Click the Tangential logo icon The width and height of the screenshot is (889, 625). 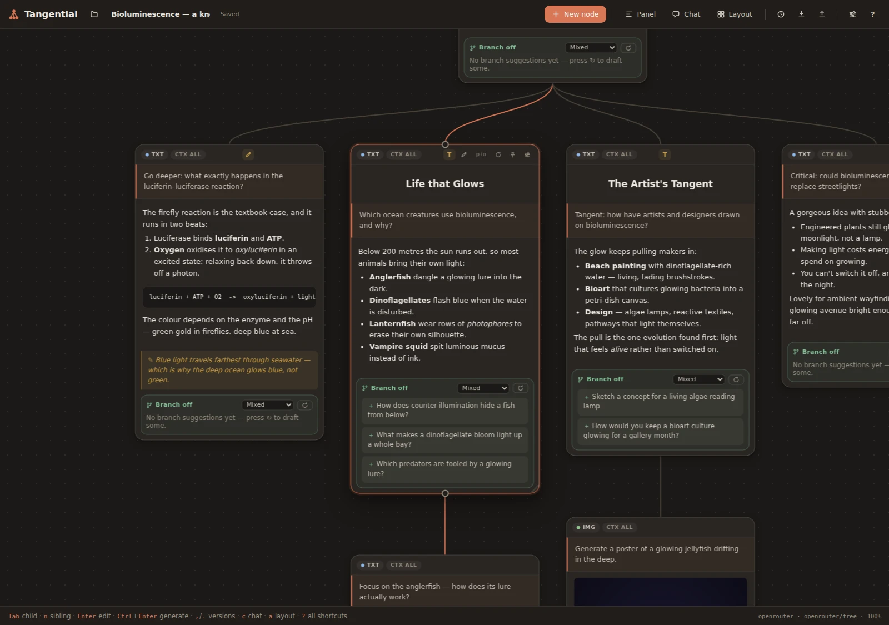[14, 14]
